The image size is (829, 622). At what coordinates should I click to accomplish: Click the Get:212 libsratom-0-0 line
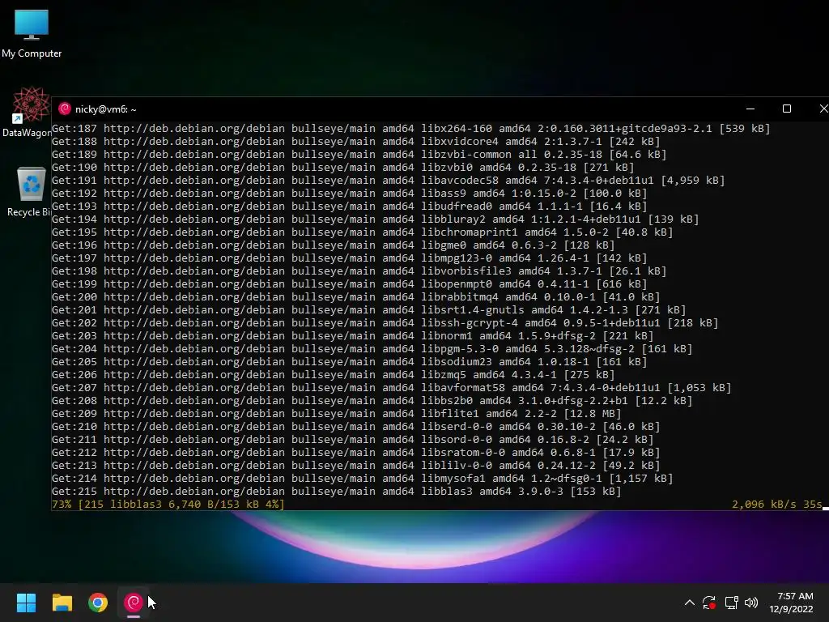click(356, 452)
